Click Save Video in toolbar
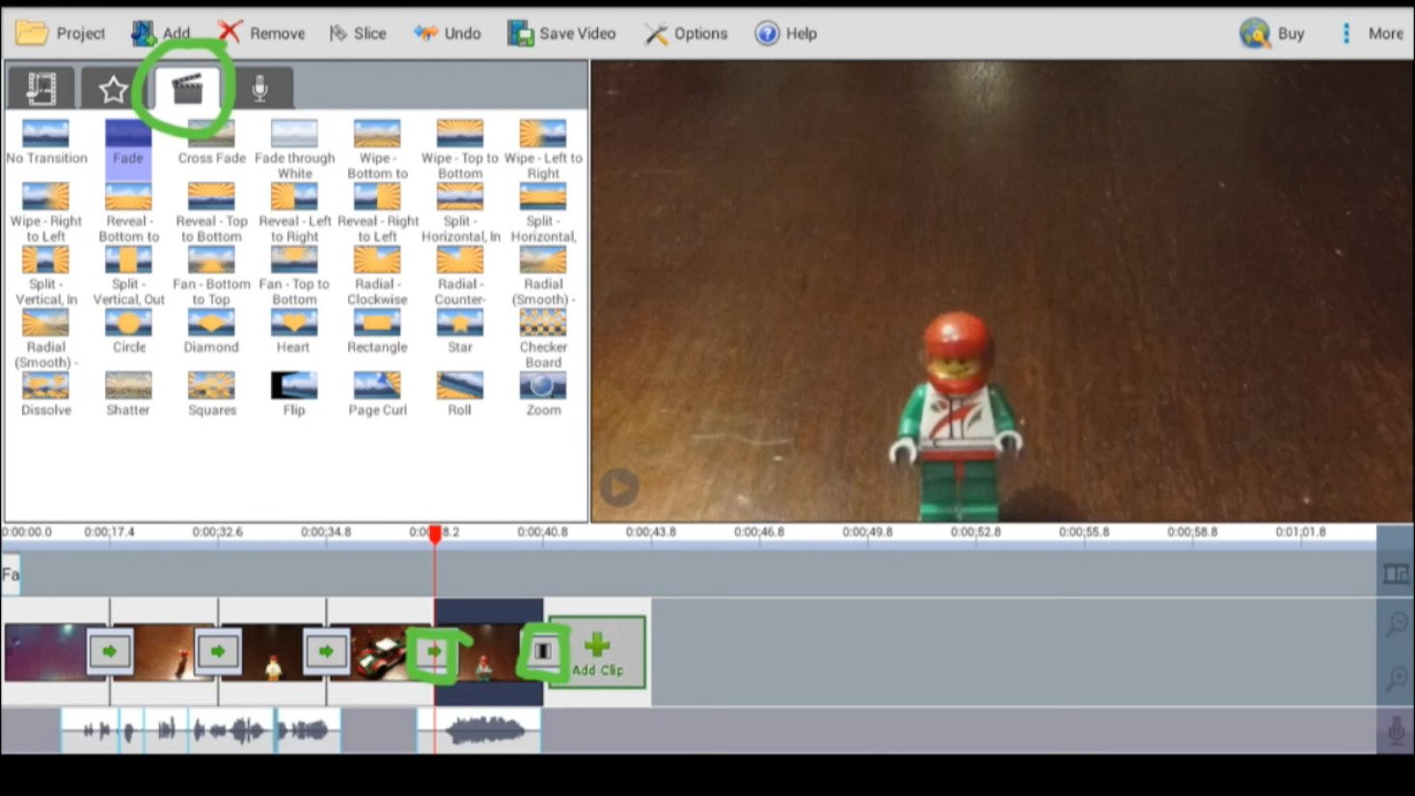The image size is (1415, 796). tap(561, 34)
